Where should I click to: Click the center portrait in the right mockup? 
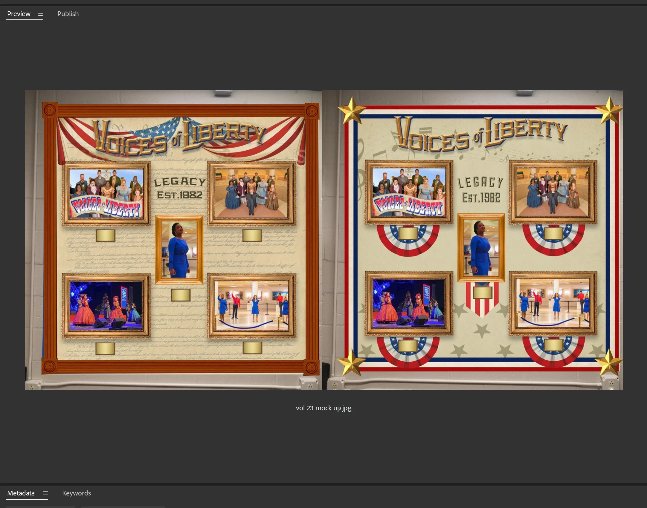pyautogui.click(x=481, y=247)
